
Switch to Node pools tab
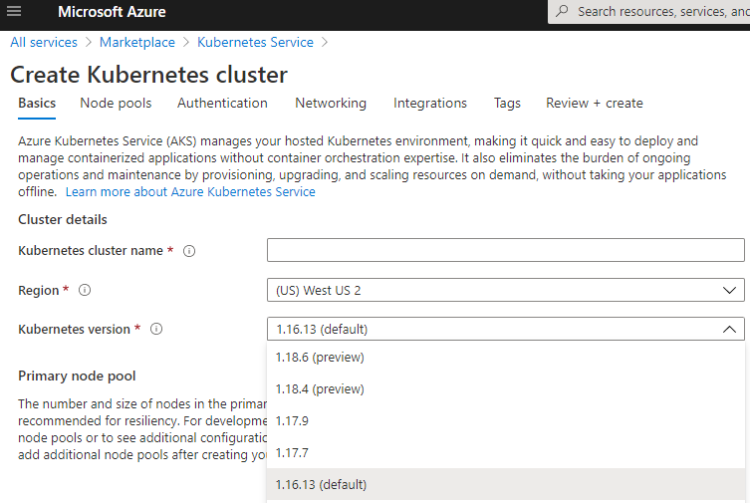point(116,104)
